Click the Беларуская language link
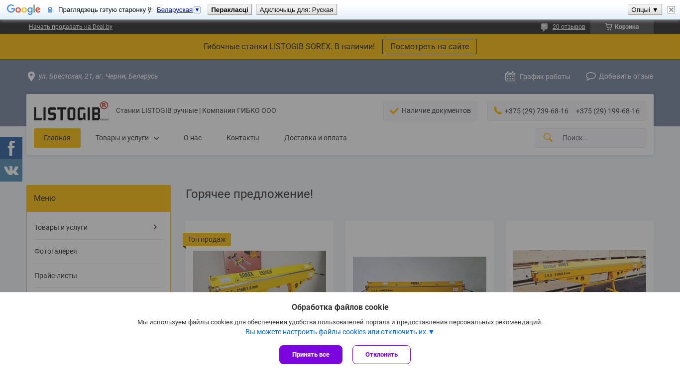This screenshot has width=680, height=382. [175, 9]
